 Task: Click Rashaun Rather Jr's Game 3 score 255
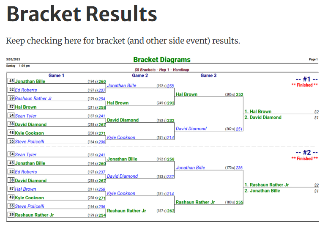point(239,202)
